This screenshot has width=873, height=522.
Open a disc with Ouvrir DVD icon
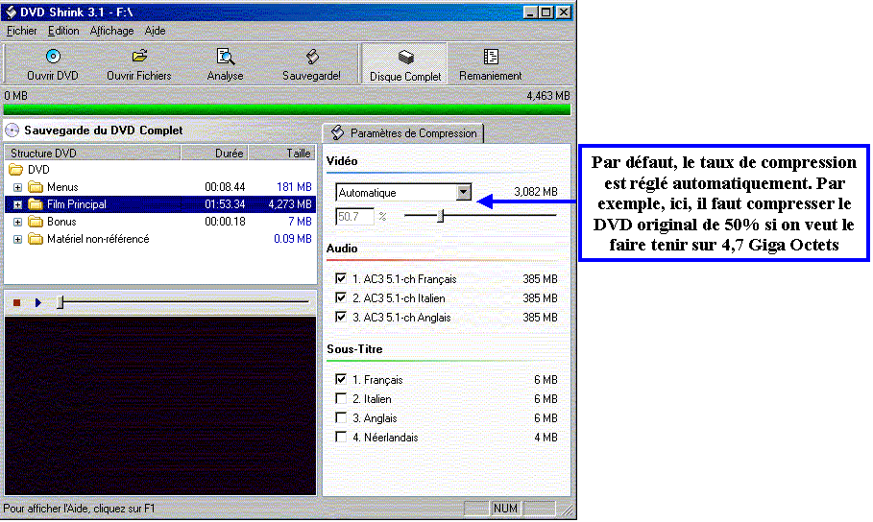53,57
